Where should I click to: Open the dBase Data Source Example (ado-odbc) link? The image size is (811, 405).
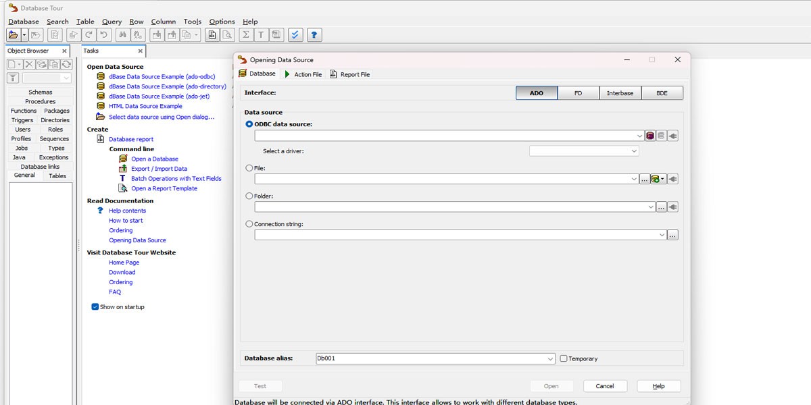click(x=162, y=76)
